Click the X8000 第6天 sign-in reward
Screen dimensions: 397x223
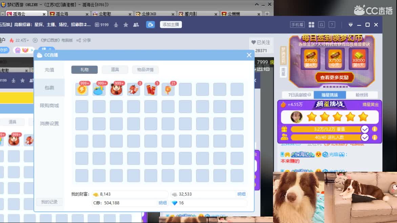click(358, 59)
